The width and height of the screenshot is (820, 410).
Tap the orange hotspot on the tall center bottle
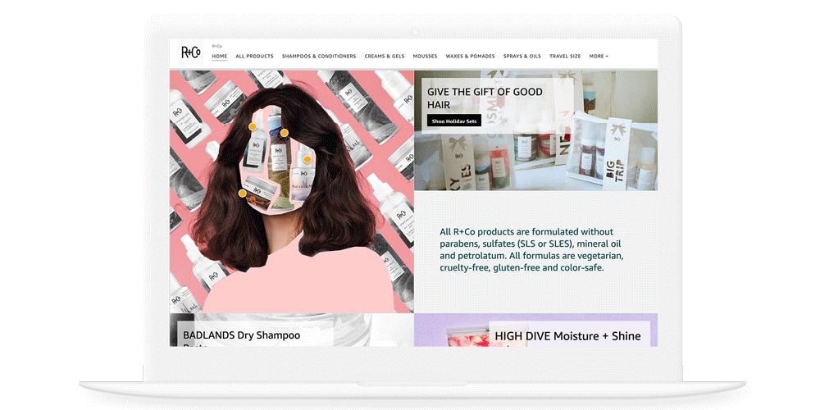tap(285, 133)
